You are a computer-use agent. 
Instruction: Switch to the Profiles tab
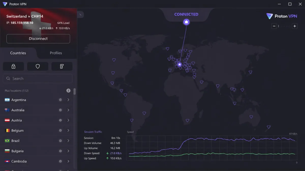point(56,53)
